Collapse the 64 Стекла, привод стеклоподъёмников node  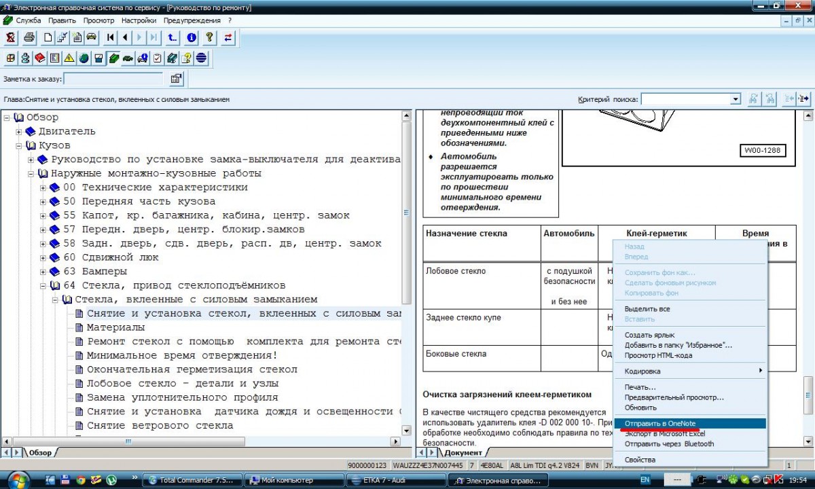[43, 285]
